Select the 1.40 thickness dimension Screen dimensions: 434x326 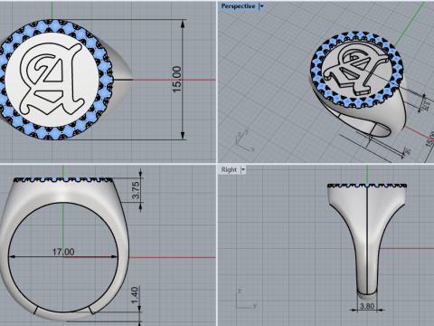[135, 295]
